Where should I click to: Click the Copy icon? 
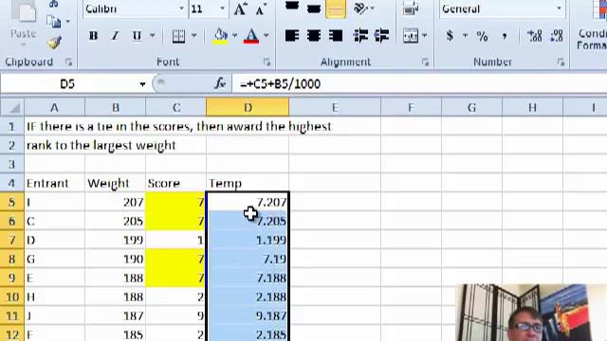pos(54,22)
